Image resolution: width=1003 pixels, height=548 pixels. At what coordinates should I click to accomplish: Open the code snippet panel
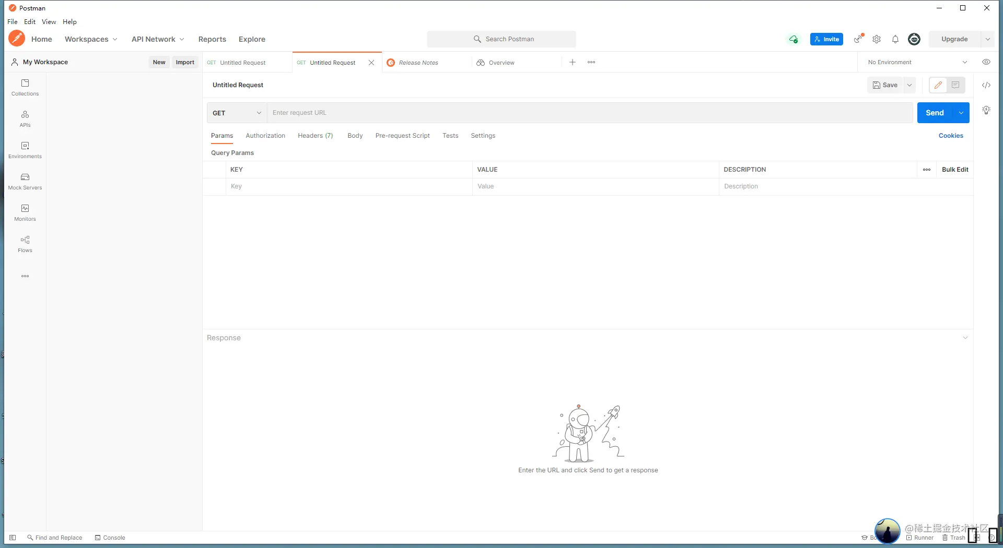[986, 85]
